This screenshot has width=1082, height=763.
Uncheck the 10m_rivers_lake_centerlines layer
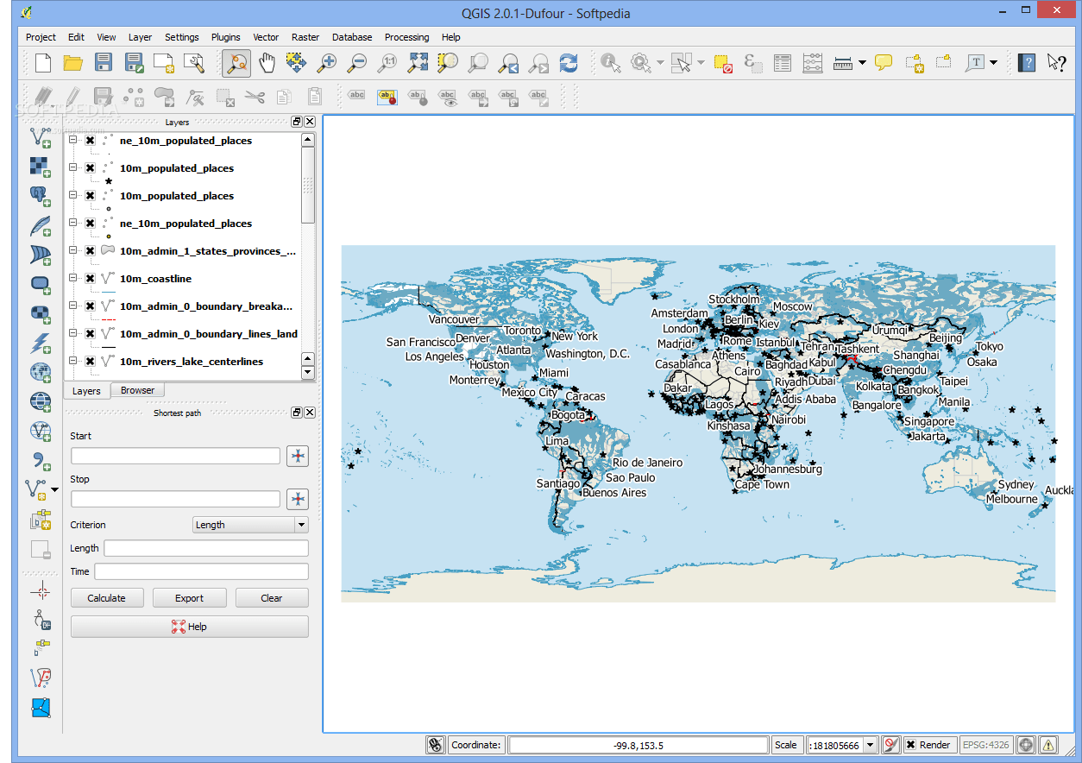pyautogui.click(x=89, y=362)
